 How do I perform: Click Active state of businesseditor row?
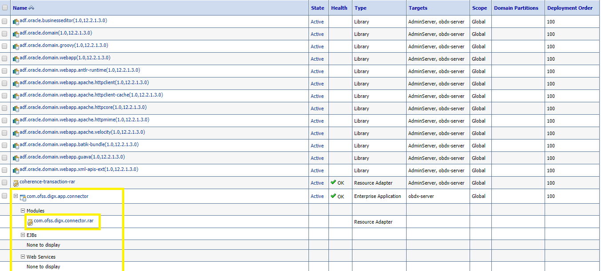tap(317, 22)
